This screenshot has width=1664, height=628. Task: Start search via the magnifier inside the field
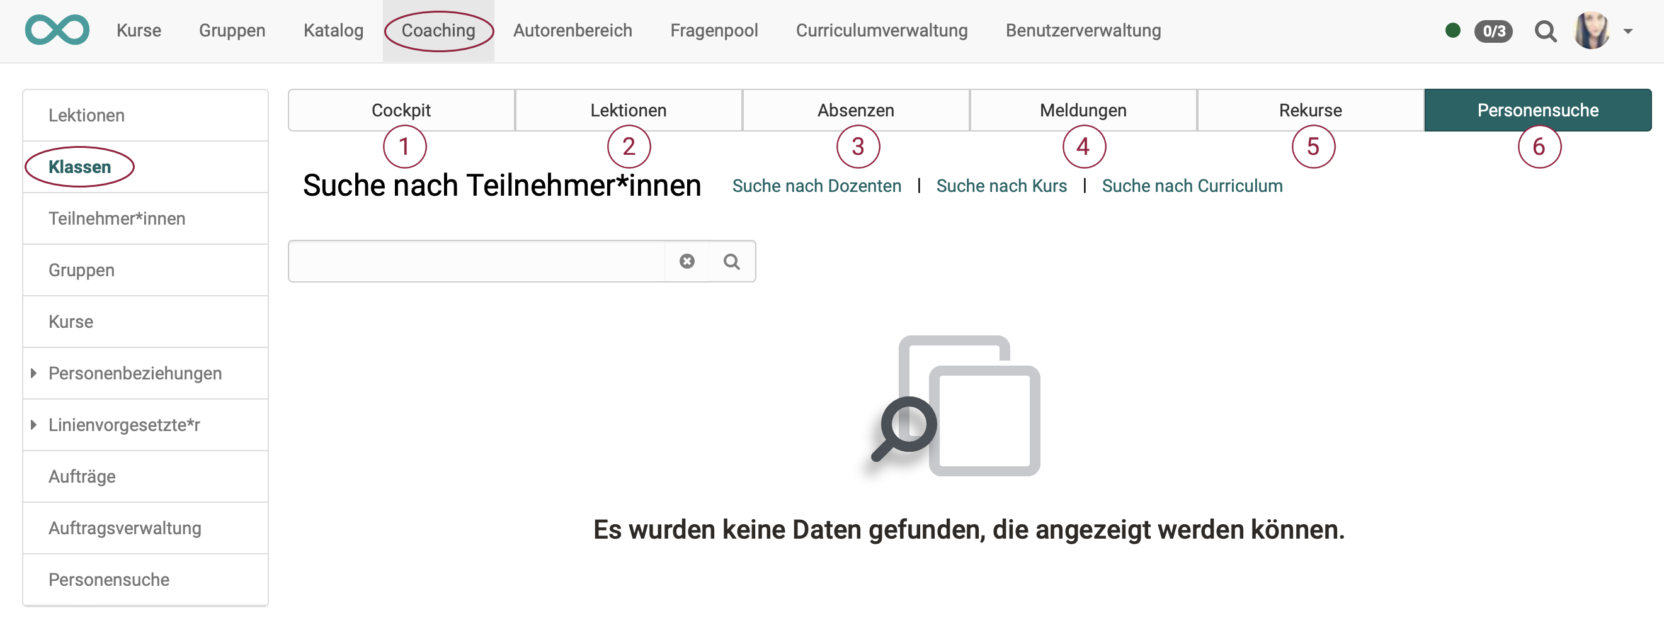[732, 261]
